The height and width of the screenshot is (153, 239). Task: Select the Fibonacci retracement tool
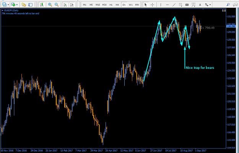(x=193, y=5)
